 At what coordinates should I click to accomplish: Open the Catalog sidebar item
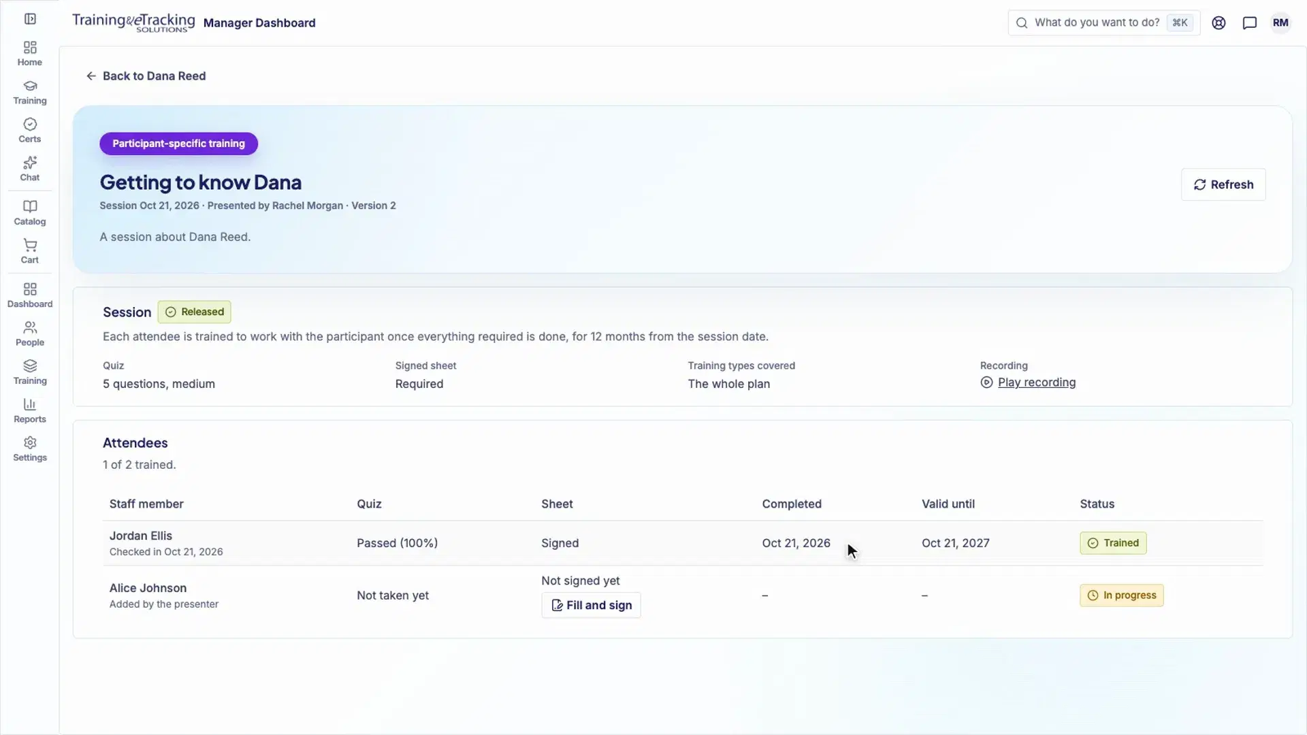coord(30,213)
